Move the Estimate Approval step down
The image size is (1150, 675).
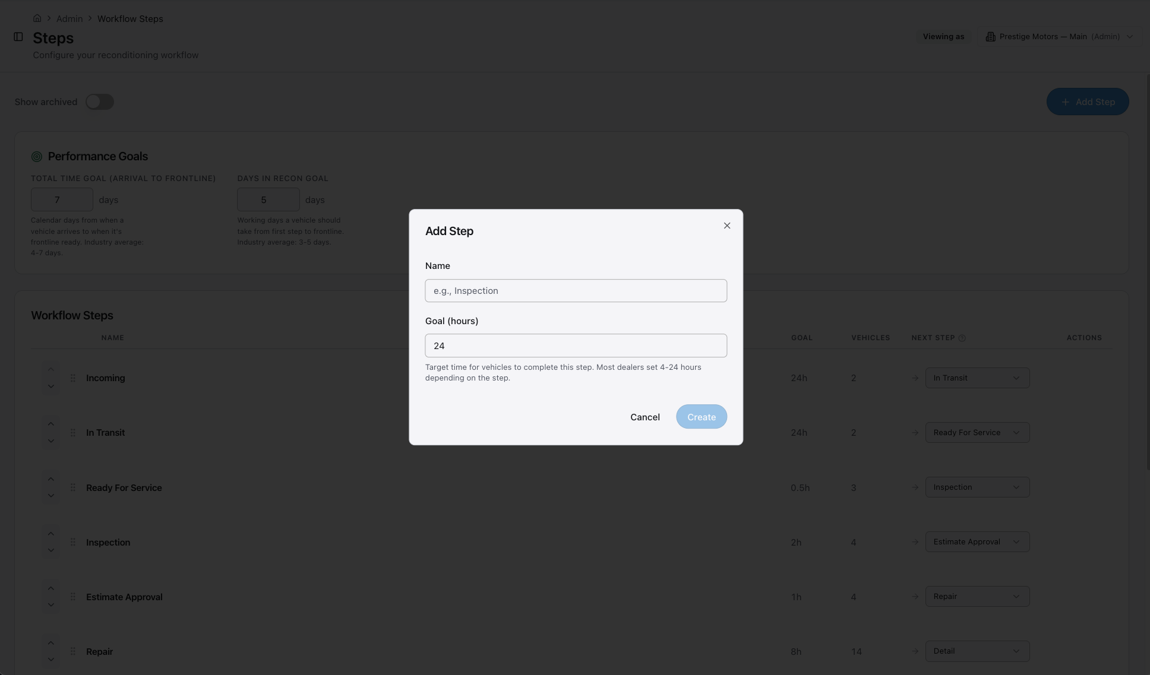click(x=51, y=605)
